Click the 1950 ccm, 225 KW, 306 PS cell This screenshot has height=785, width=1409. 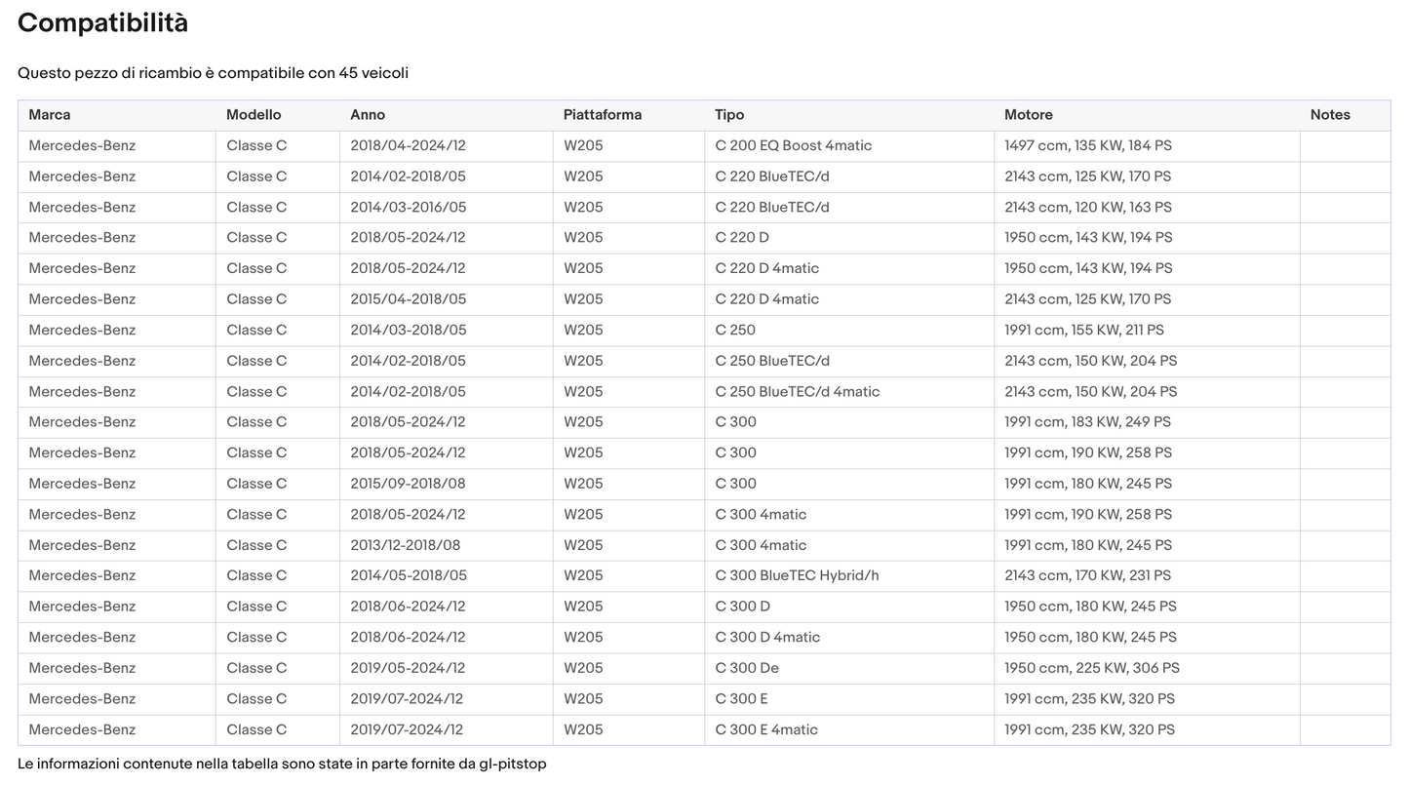coord(1092,669)
